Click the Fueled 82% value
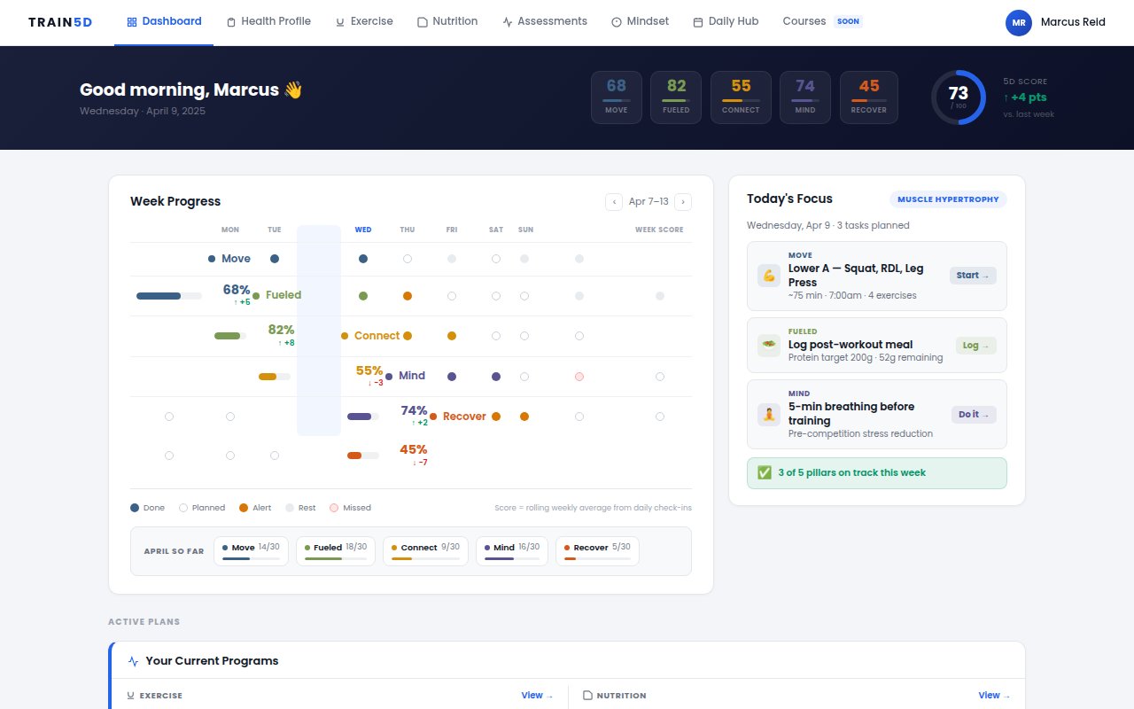This screenshot has height=709, width=1134. [x=282, y=330]
